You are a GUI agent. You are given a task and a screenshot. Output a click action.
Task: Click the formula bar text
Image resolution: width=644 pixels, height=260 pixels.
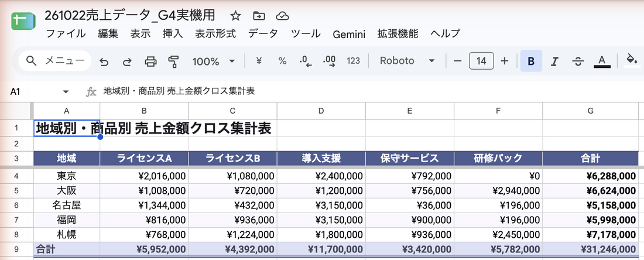pyautogui.click(x=179, y=91)
